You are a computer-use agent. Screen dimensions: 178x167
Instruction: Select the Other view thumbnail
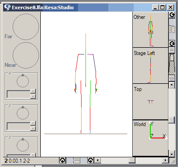click(x=150, y=30)
